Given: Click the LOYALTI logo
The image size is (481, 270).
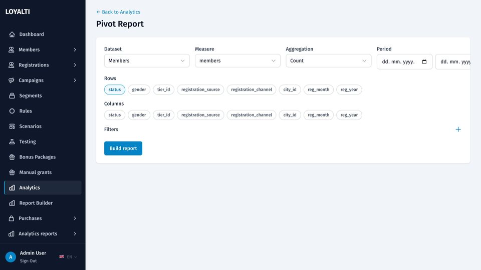Looking at the screenshot, I should pos(18,11).
